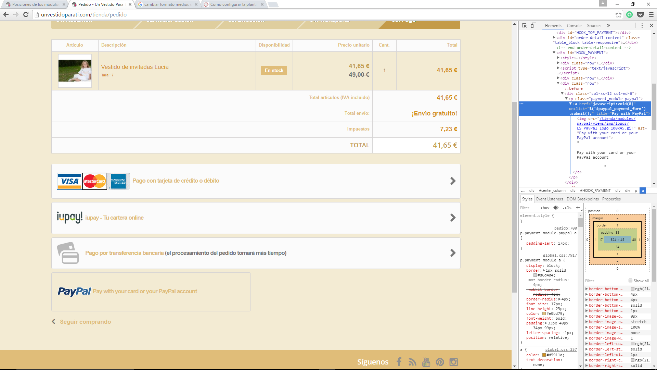Open the Chrome hamburger menu
This screenshot has width=657, height=370.
pos(651,15)
